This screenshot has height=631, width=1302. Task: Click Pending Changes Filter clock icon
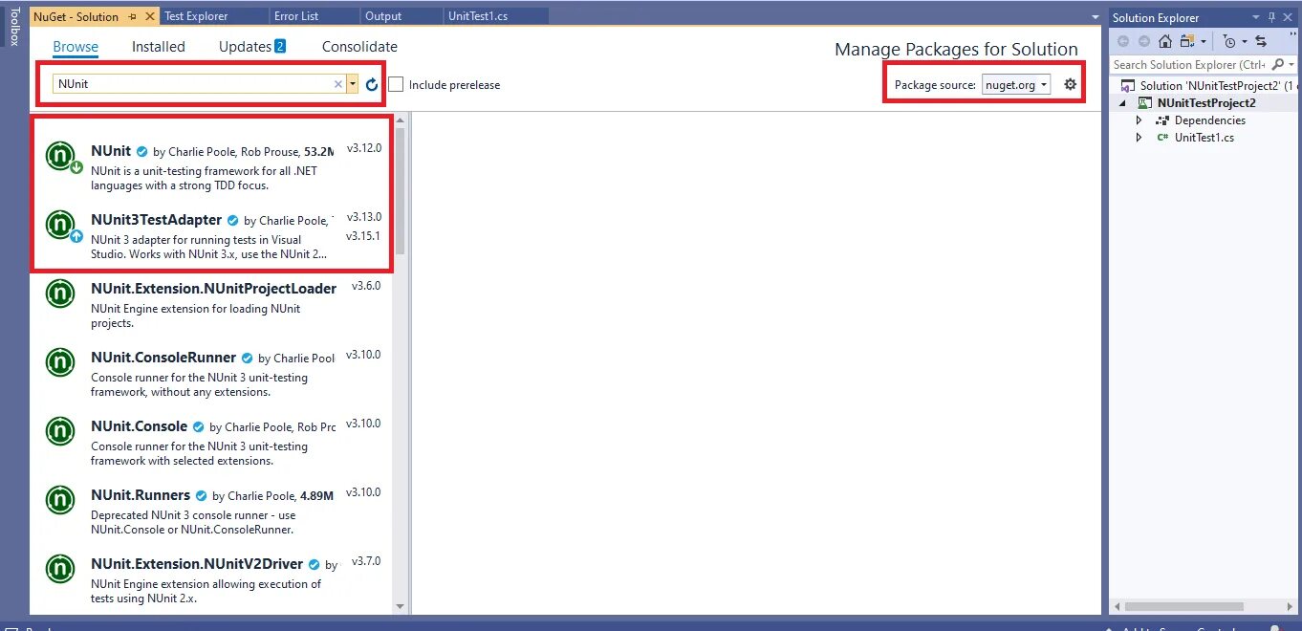coord(1229,41)
